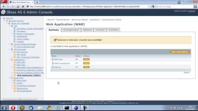Click the Chrome icon in the taskbar
This screenshot has width=198, height=111.
pyautogui.click(x=49, y=108)
